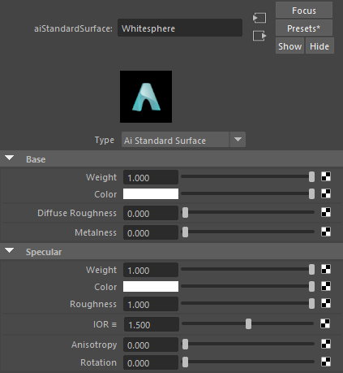The height and width of the screenshot is (373, 343).
Task: Click the Base Weight slider handle
Action: pos(311,176)
